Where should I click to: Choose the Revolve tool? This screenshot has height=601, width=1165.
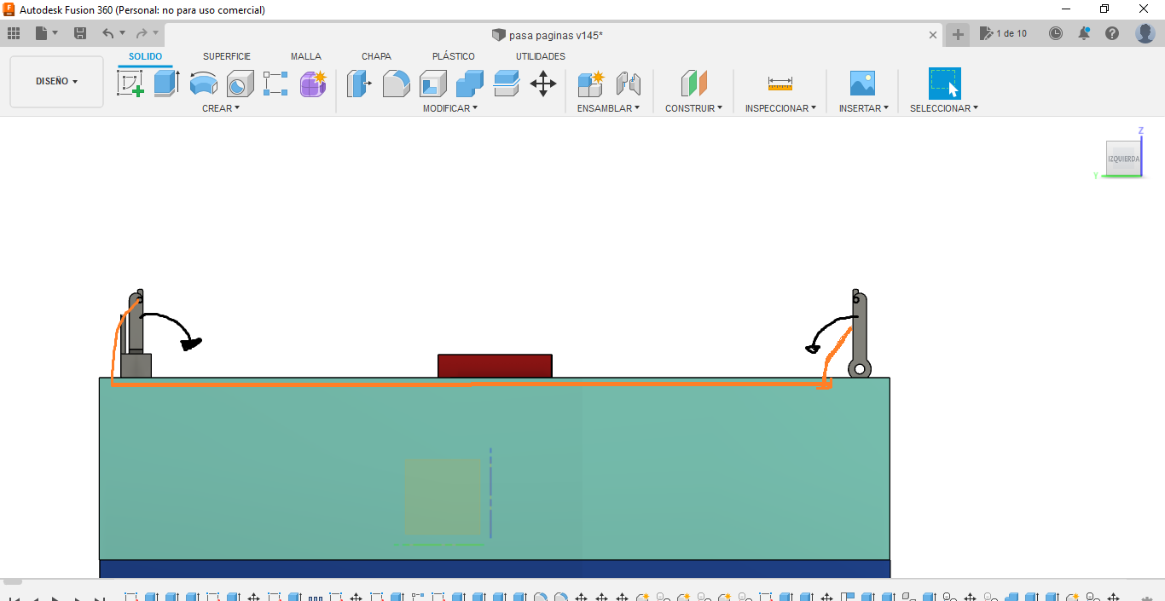203,84
